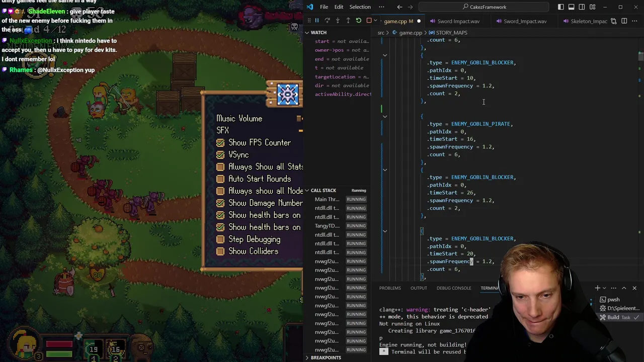Viewport: 644px width, 362px height.
Task: Toggle bottom panel layout icon
Action: 572,7
